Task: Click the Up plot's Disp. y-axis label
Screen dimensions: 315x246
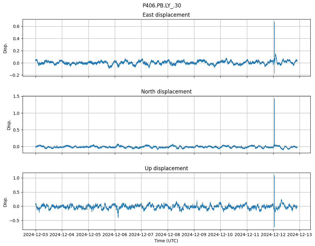Action: (x=5, y=201)
